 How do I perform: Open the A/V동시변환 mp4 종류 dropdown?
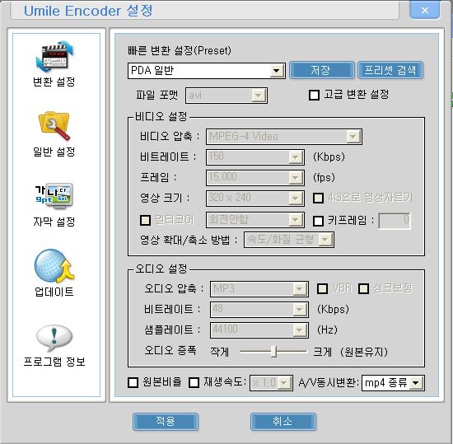coord(393,383)
